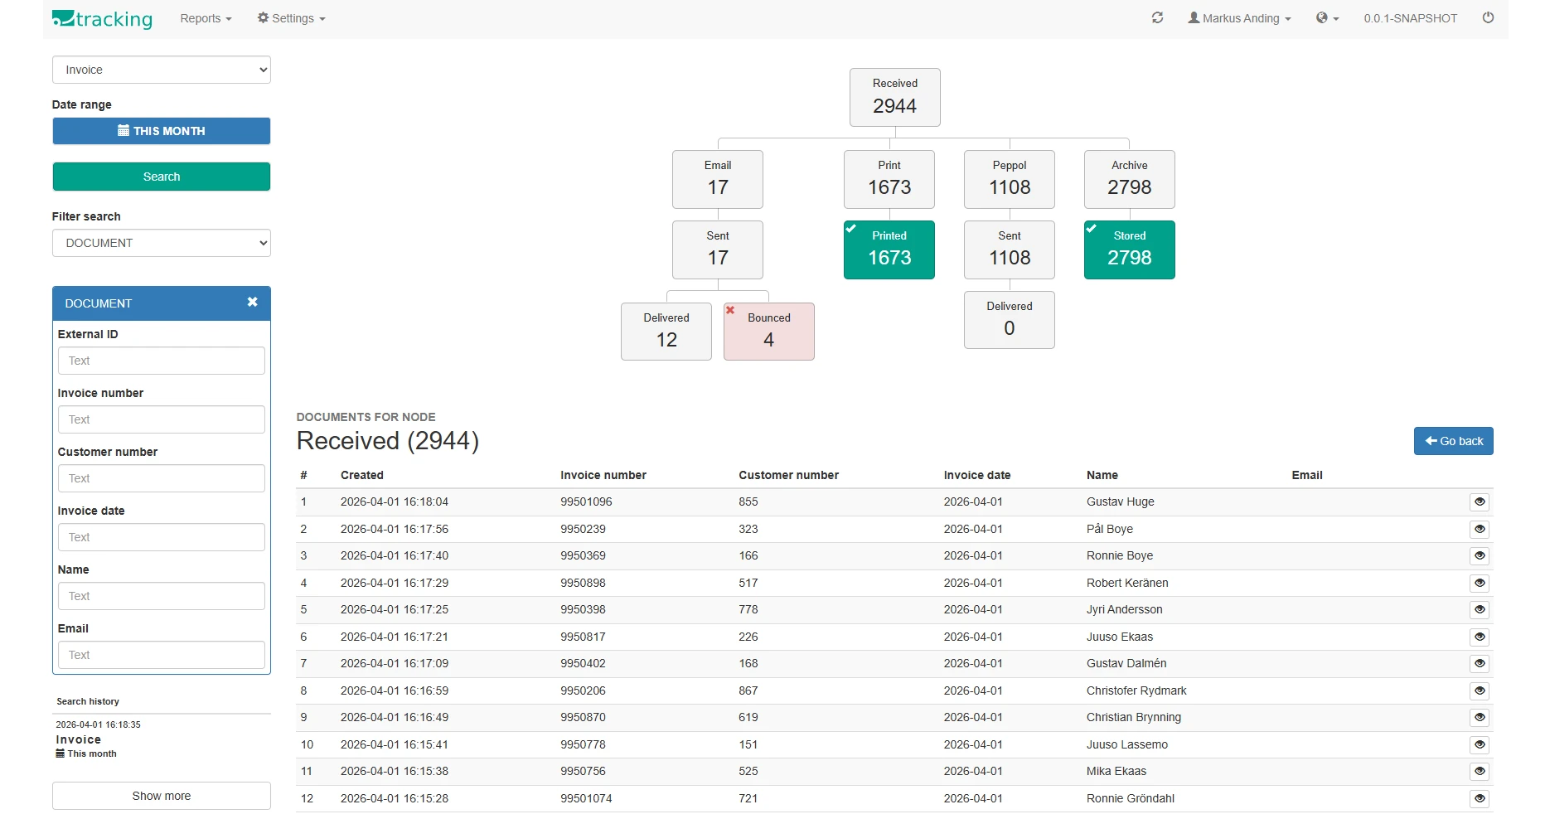The width and height of the screenshot is (1545, 814).
Task: Click the power logout icon
Action: coord(1488,17)
